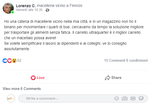The height and width of the screenshot is (105, 151).
Task: Click Lorenzo's profile picture
Action: pos(8,8)
